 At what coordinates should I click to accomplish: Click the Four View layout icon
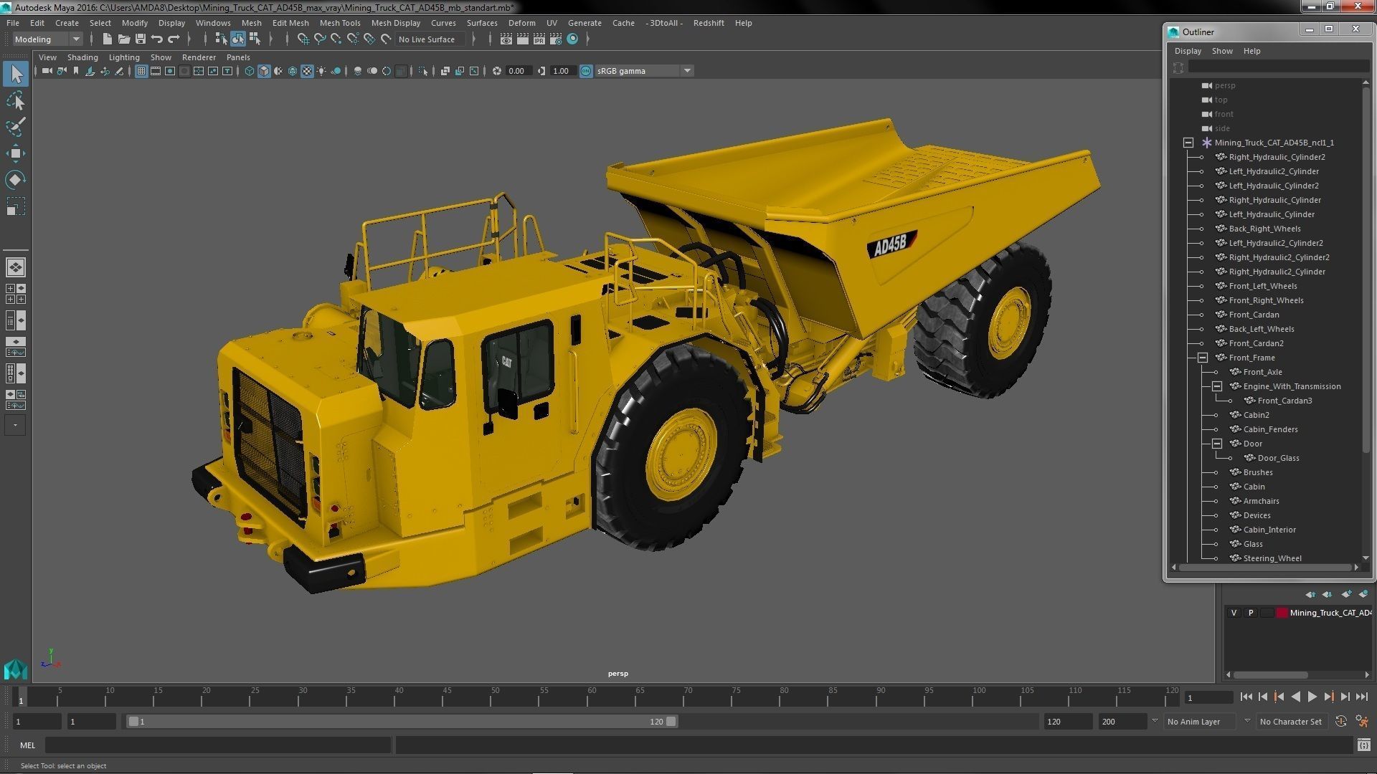tap(15, 294)
